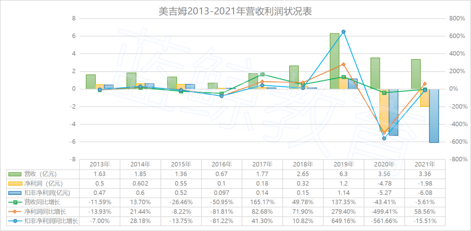Select the yellow negative bar for 2020

pos(384,110)
